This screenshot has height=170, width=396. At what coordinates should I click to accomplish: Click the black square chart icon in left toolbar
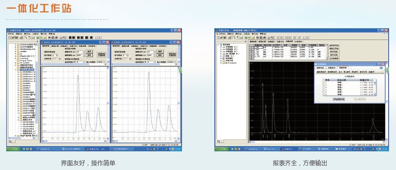(x=70, y=37)
